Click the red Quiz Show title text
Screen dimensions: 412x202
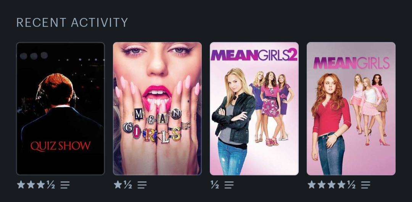tap(60, 146)
